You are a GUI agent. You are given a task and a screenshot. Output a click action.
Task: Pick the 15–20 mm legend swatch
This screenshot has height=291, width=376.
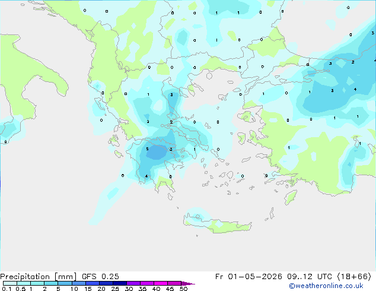click(93, 283)
